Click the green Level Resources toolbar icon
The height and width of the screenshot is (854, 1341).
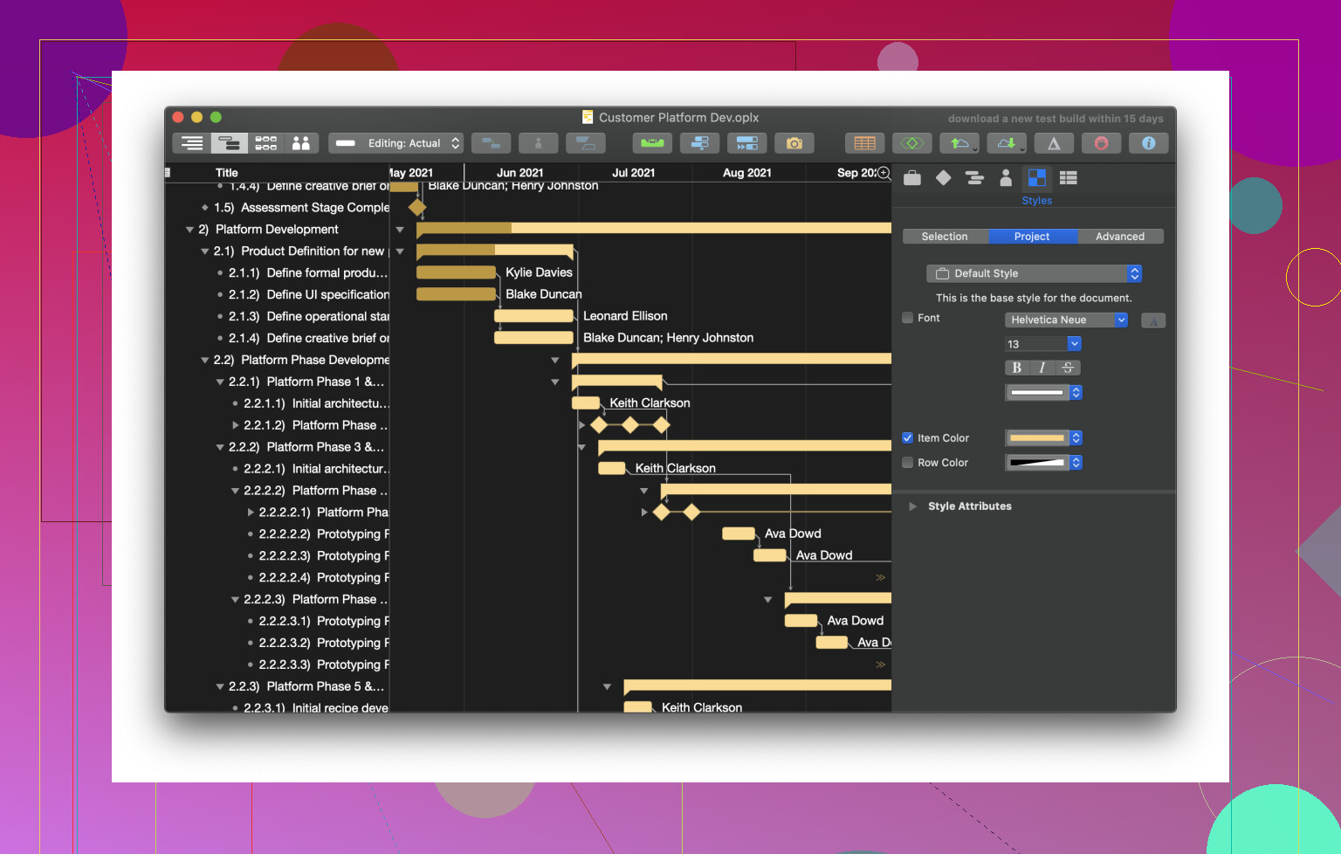(x=651, y=143)
